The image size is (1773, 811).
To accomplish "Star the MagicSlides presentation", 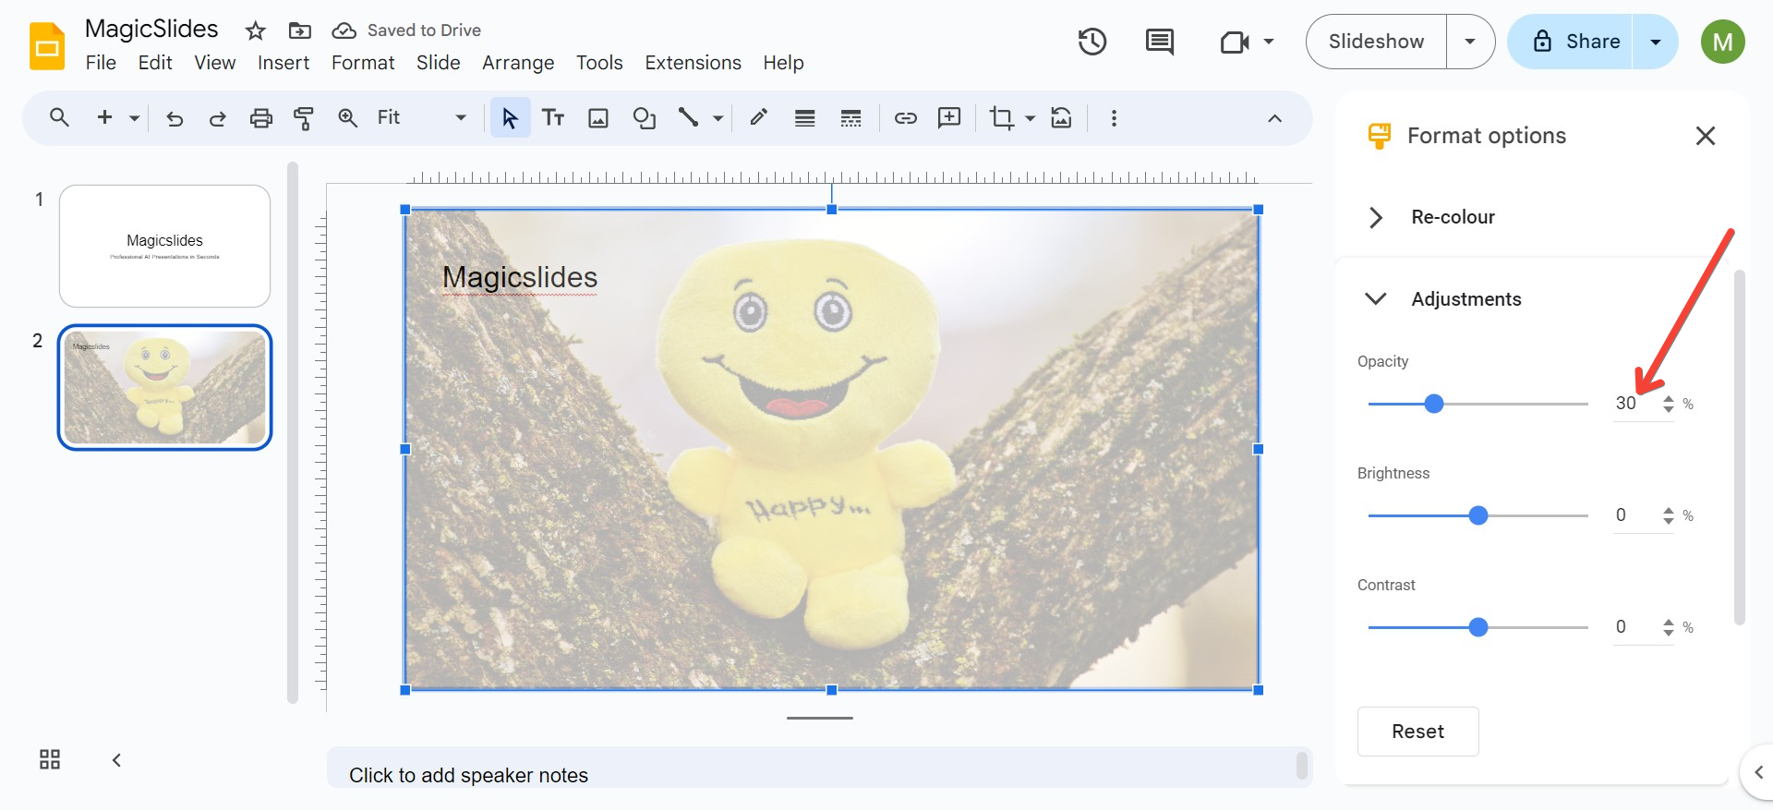I will coord(255,31).
